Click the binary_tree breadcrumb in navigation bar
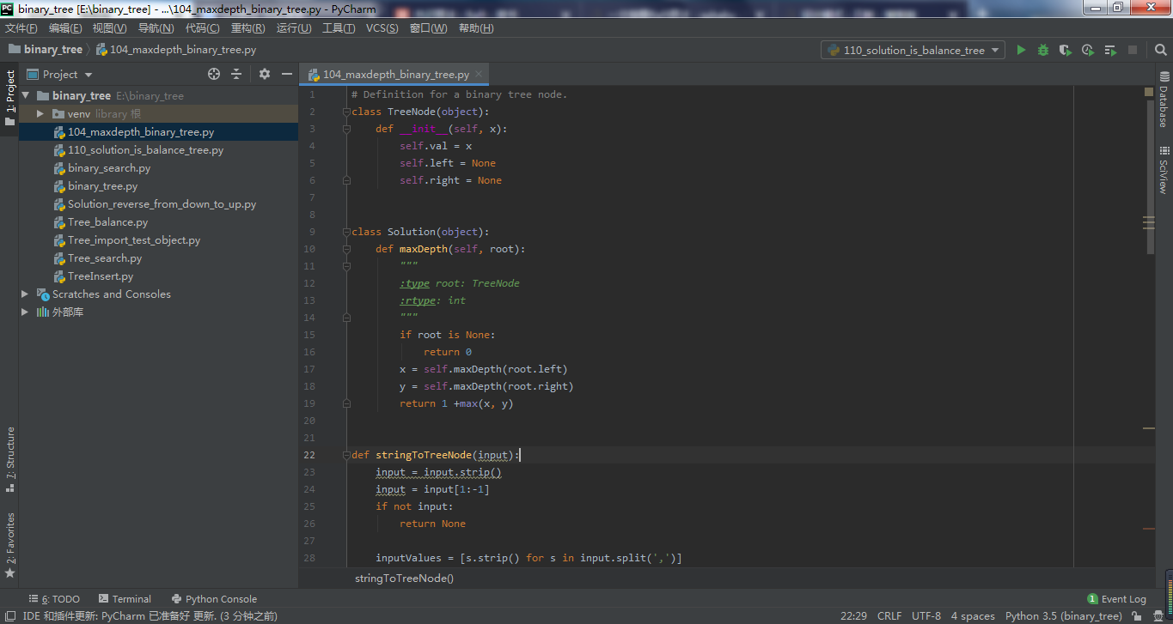Image resolution: width=1173 pixels, height=624 pixels. (x=53, y=50)
